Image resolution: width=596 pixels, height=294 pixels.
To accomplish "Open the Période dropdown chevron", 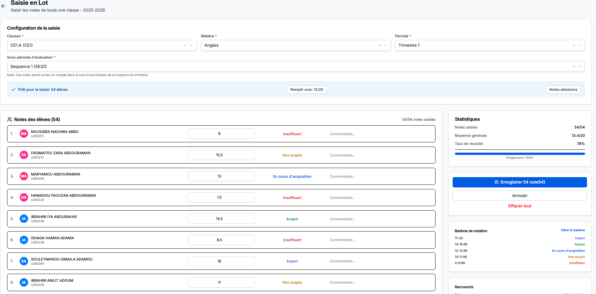I will click(x=580, y=45).
